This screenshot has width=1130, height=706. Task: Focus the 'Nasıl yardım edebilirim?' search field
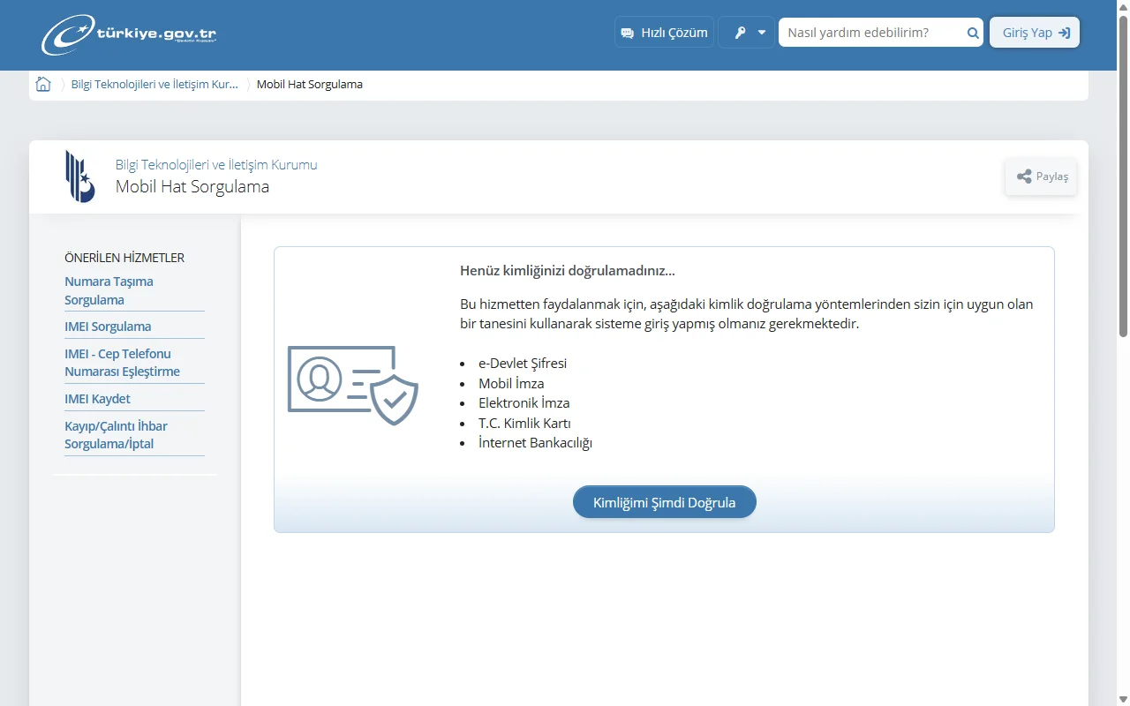click(x=871, y=33)
